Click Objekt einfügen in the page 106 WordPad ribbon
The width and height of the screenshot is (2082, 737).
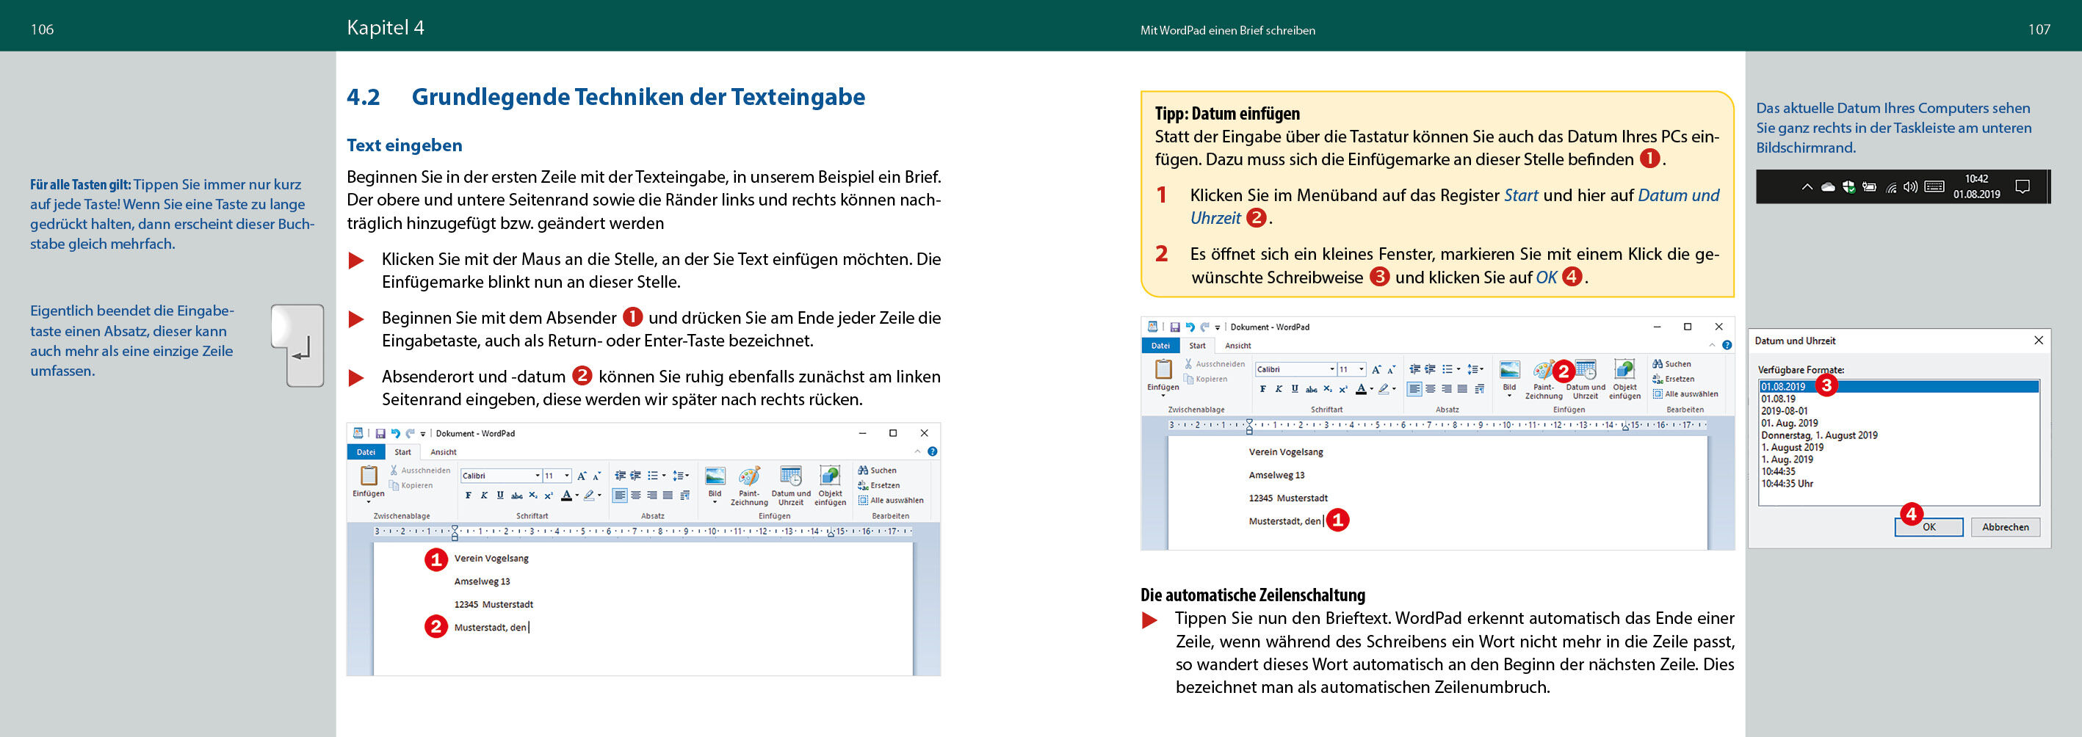830,477
